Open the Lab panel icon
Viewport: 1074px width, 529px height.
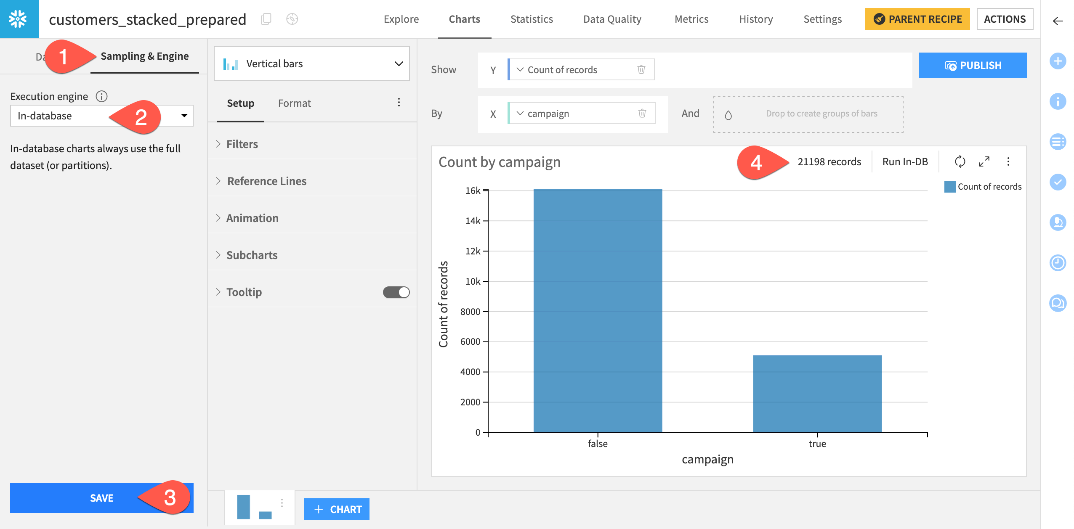pyautogui.click(x=1058, y=223)
